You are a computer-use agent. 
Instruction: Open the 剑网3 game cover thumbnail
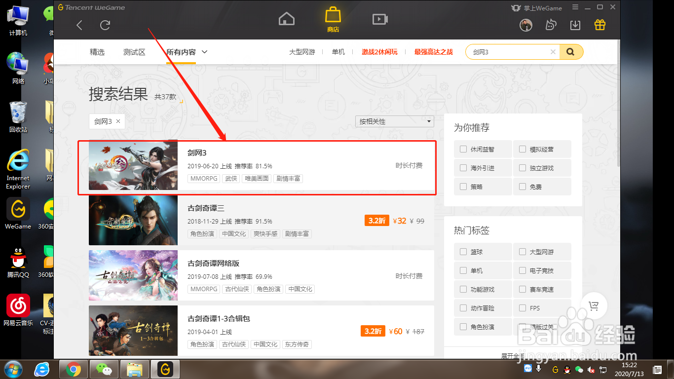point(133,165)
